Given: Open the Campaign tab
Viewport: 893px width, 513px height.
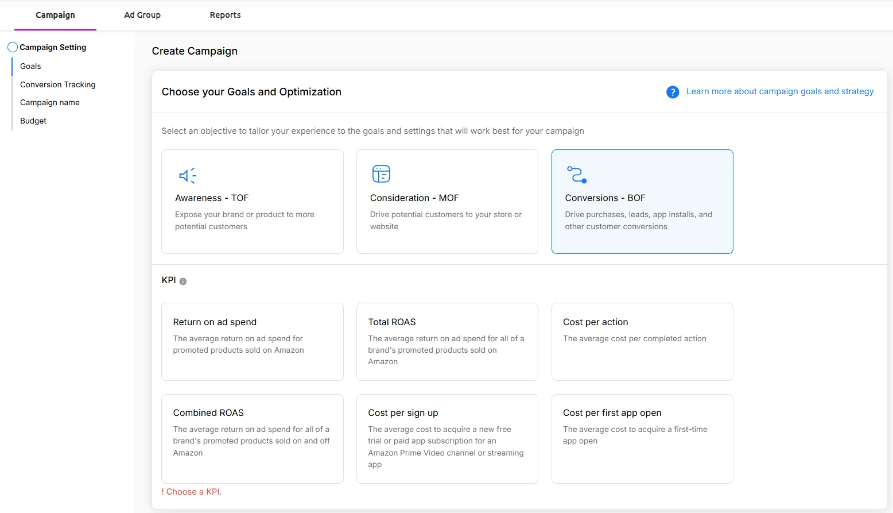Looking at the screenshot, I should [x=55, y=15].
